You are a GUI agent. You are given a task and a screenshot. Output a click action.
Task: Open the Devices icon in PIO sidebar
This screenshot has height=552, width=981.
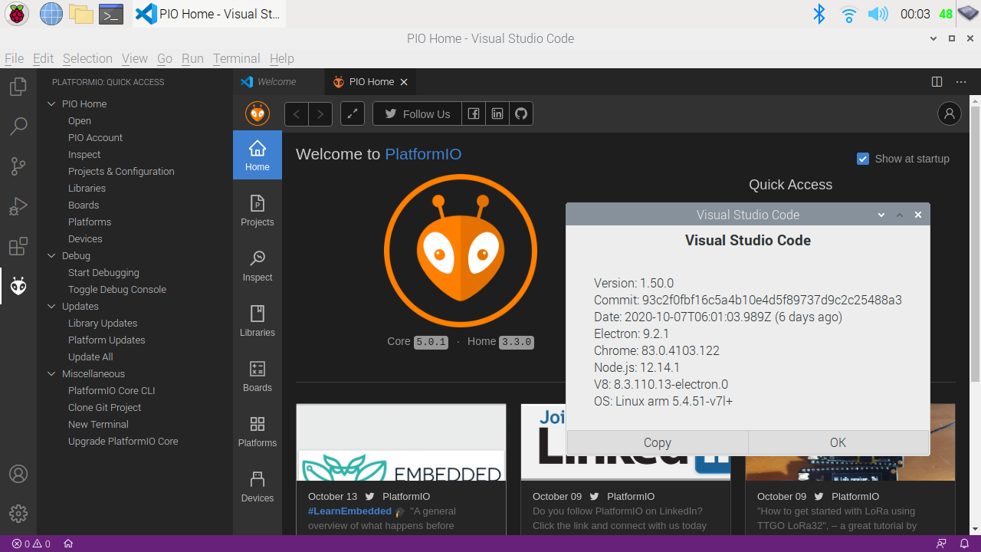(x=257, y=485)
